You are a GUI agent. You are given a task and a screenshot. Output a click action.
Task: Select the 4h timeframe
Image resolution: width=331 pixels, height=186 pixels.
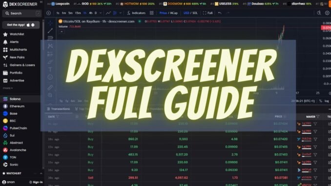[x=90, y=13]
